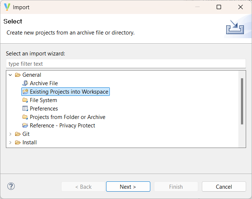Select the Git tree label
Screen dimensions: 252x199
[x=26, y=134]
